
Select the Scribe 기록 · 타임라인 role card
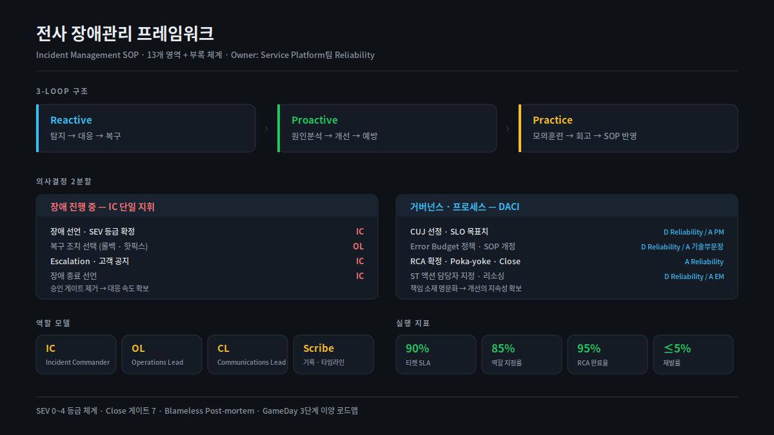(333, 354)
